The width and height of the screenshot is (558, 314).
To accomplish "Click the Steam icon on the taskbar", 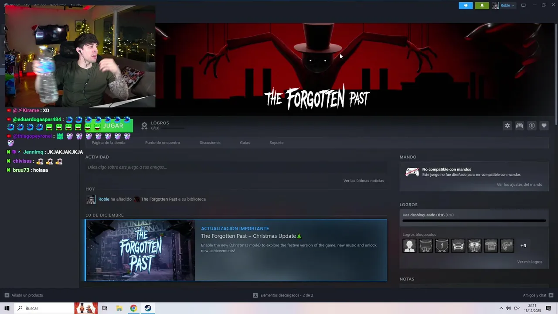I will click(148, 308).
